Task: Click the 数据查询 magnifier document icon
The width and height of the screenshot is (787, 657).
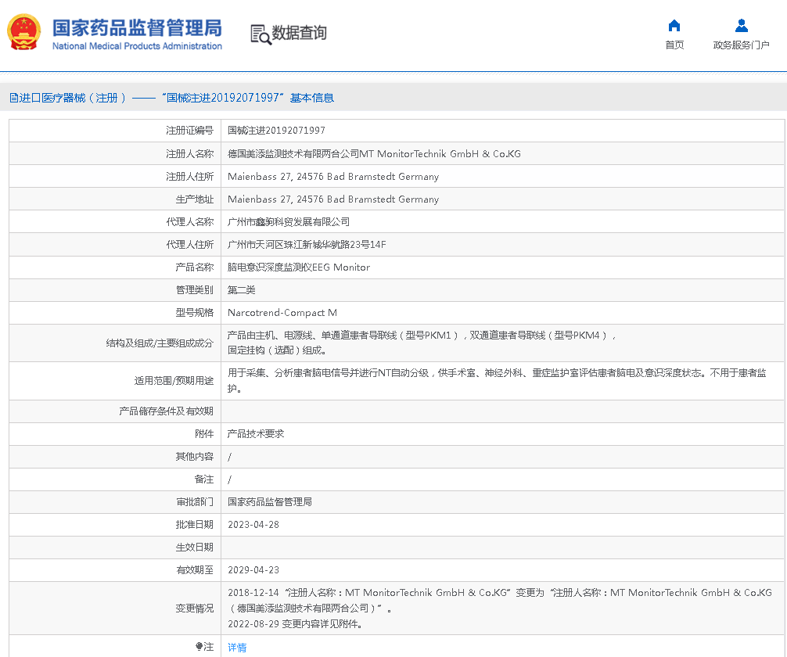Action: coord(260,34)
